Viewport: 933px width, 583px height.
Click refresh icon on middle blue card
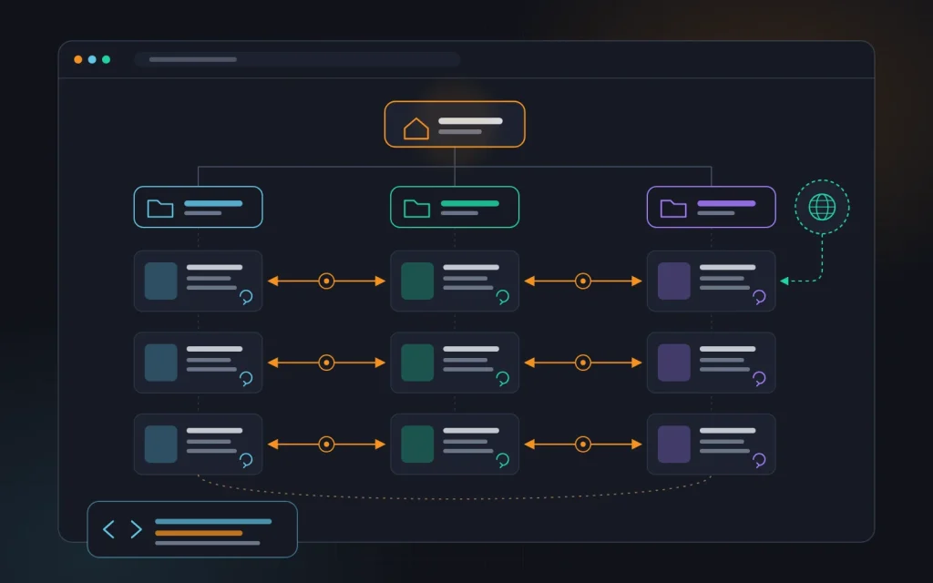[246, 378]
